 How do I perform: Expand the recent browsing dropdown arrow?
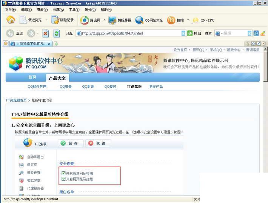click(46, 20)
